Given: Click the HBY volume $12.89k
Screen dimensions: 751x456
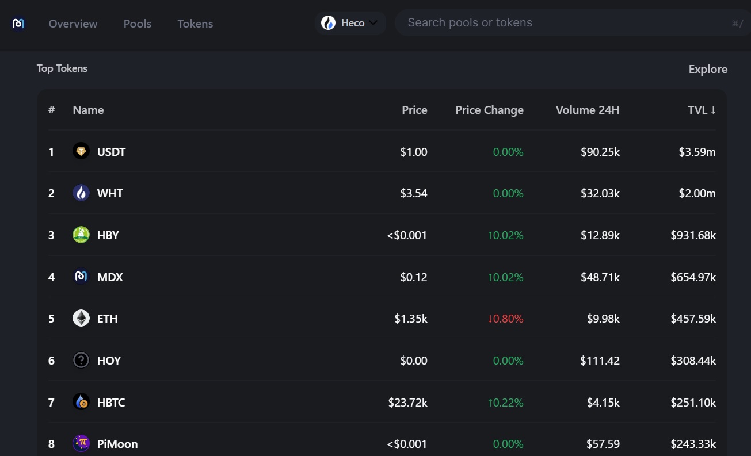Looking at the screenshot, I should (x=600, y=235).
